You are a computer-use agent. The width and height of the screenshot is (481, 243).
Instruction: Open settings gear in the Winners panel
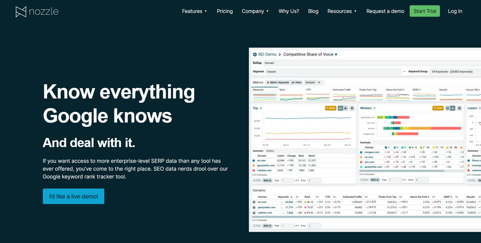coord(459,108)
